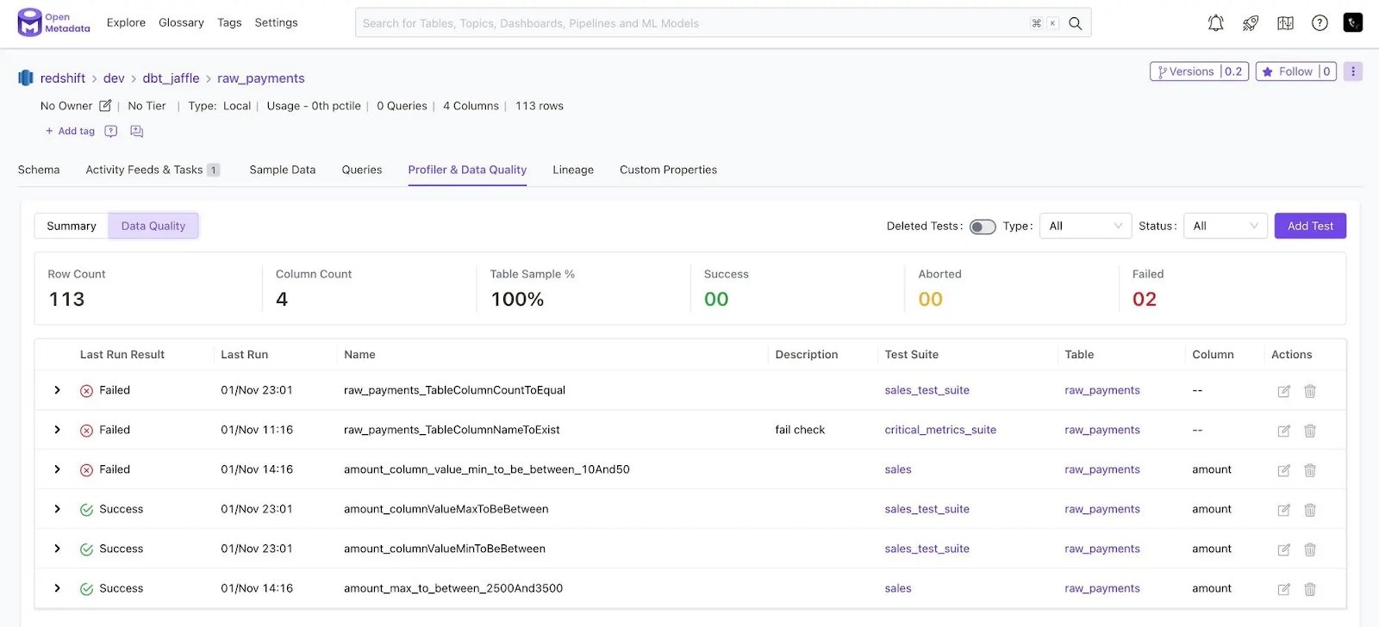Screen dimensions: 1379x627
Task: Open the notifications bell icon
Action: pyautogui.click(x=1215, y=23)
